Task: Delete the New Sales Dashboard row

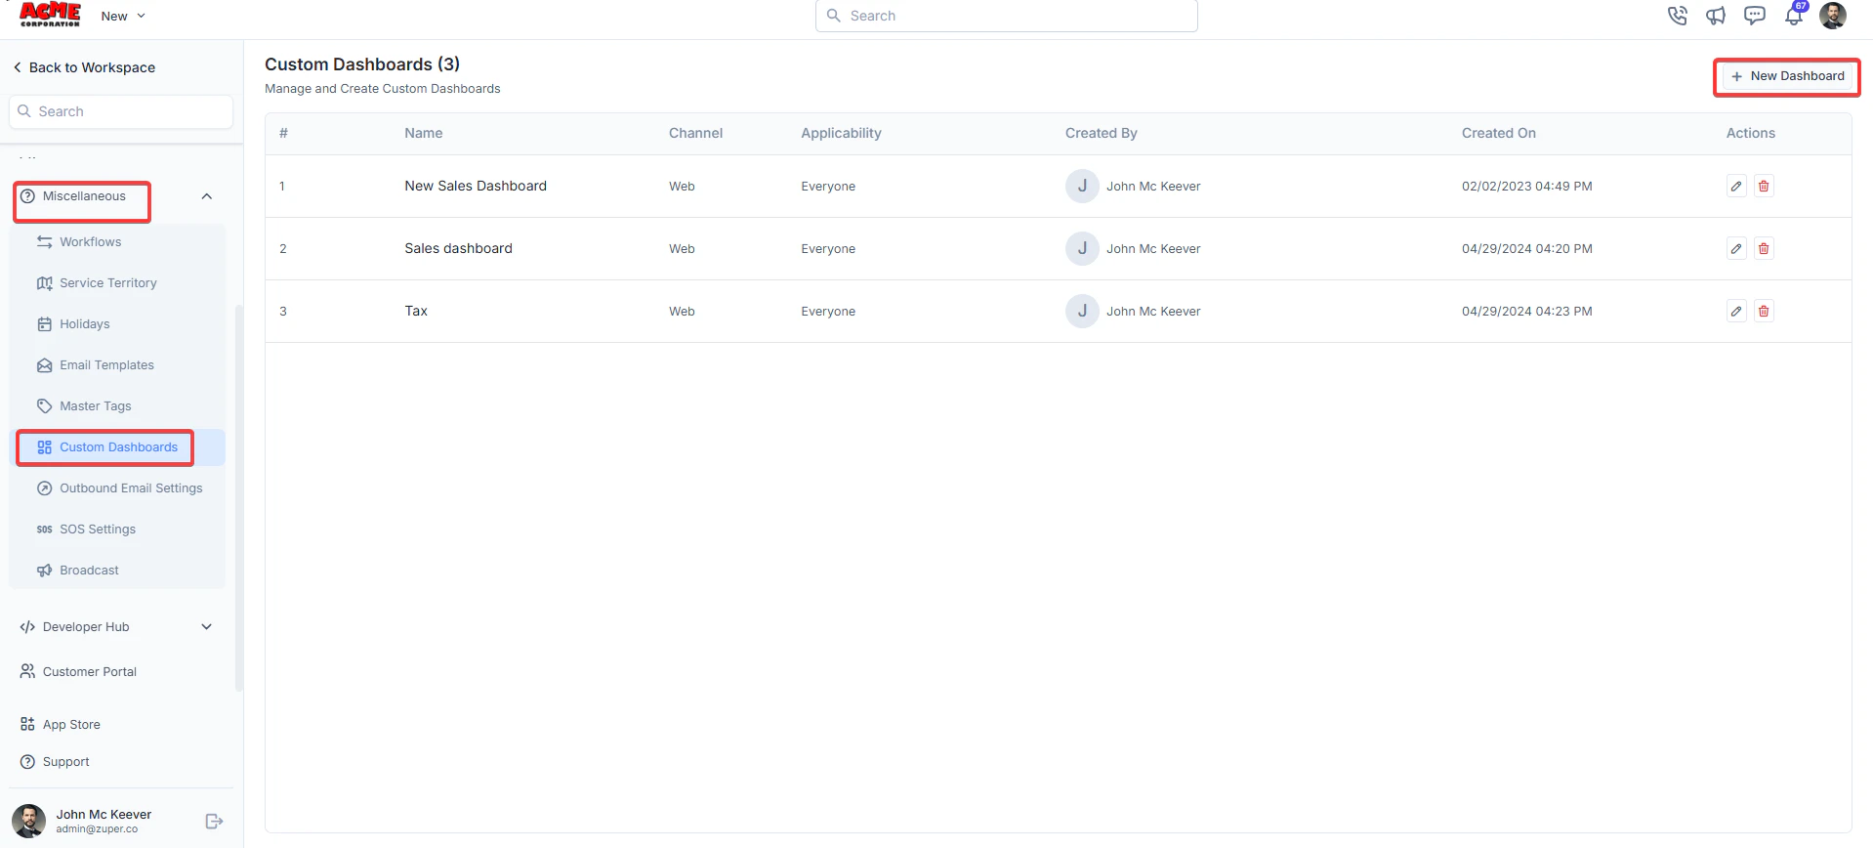Action: coord(1764,186)
